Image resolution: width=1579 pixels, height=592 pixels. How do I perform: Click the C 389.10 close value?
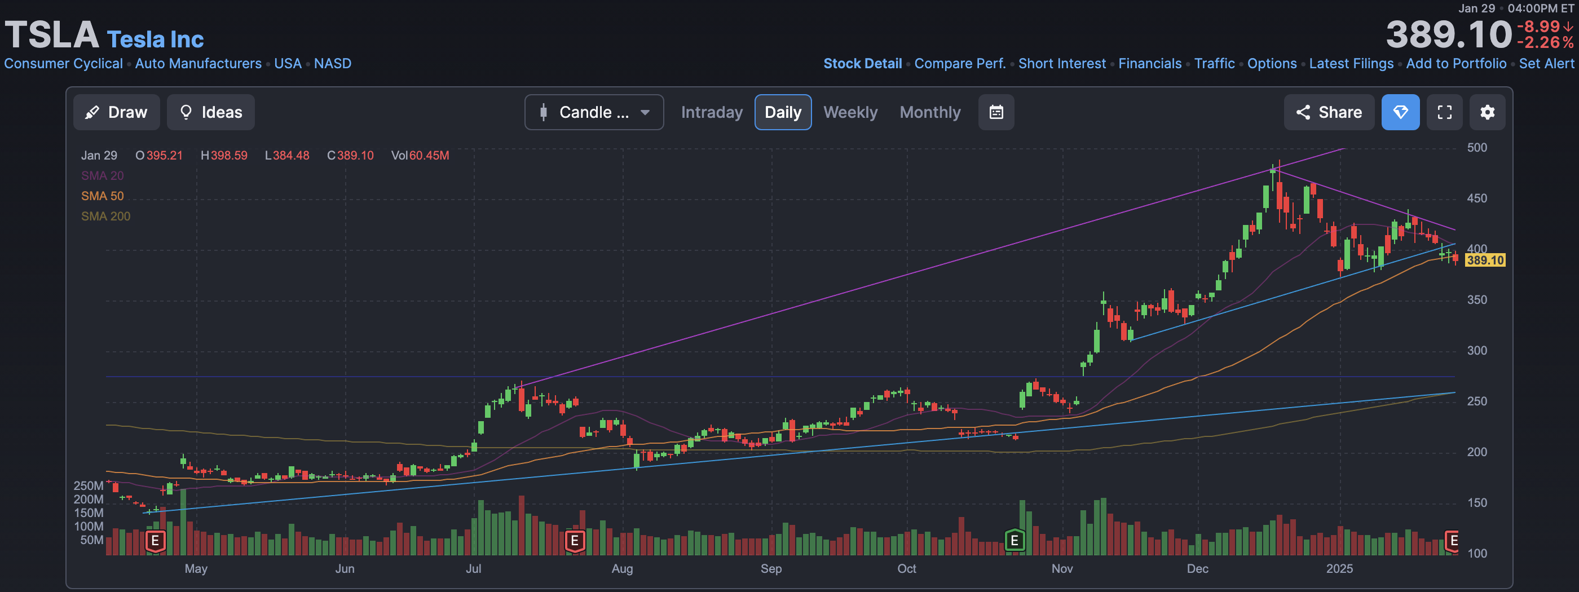pyautogui.click(x=350, y=155)
